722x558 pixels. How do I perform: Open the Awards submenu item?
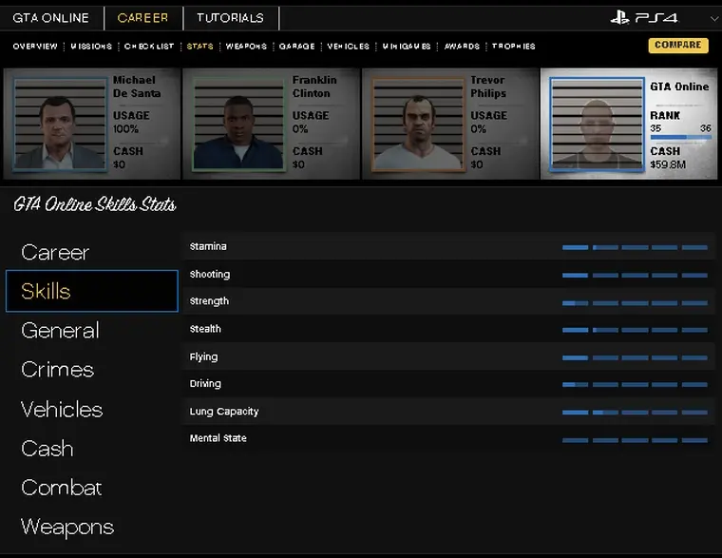coord(462,46)
